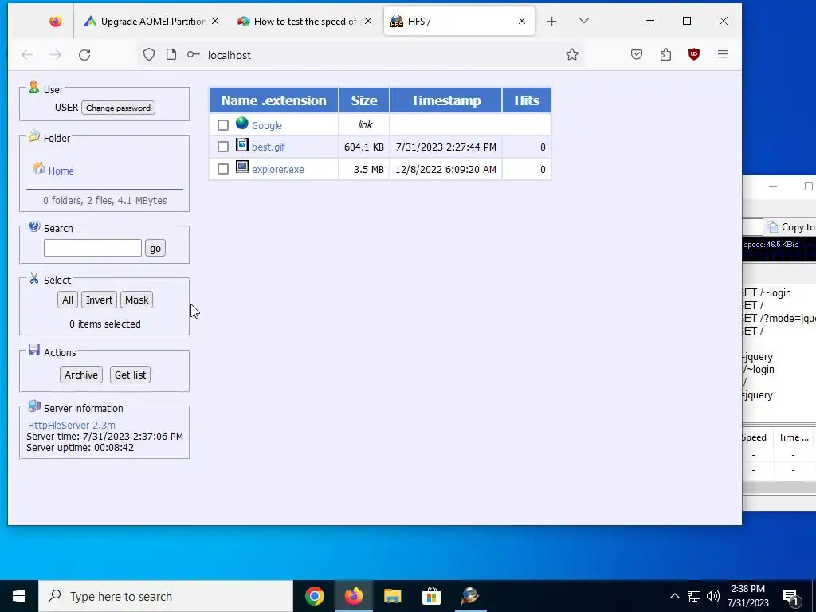Open Windows Start menu
816x612 pixels.
[19, 596]
